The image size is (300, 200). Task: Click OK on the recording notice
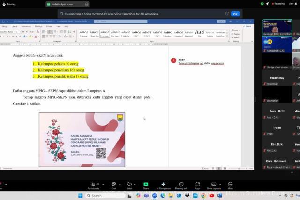pos(235,14)
